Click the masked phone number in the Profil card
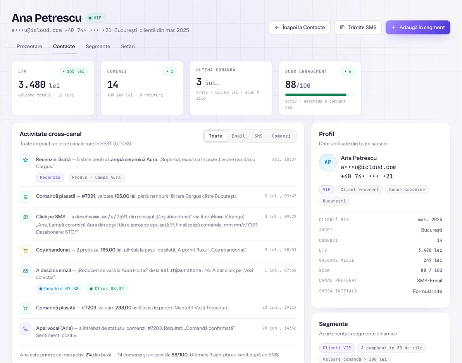Screen dimensions: 462x363 pyautogui.click(x=367, y=176)
